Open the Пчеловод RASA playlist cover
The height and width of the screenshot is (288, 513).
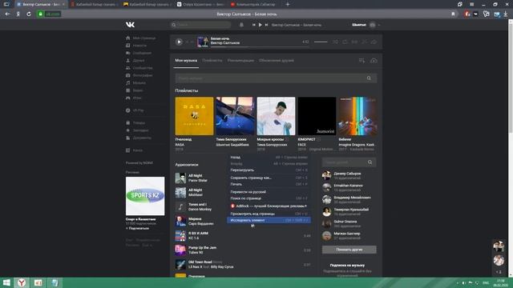click(194, 116)
